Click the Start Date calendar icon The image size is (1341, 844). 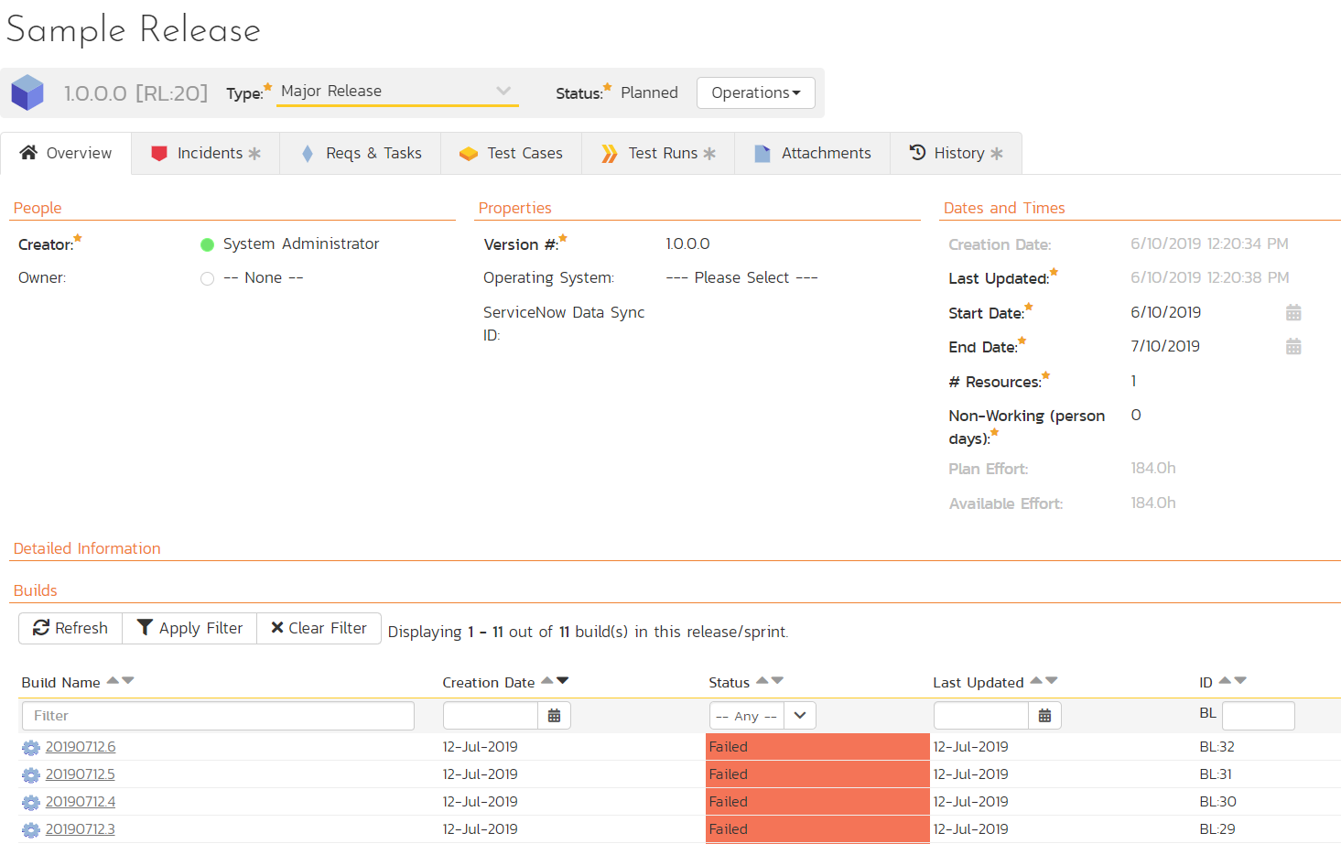tap(1292, 313)
